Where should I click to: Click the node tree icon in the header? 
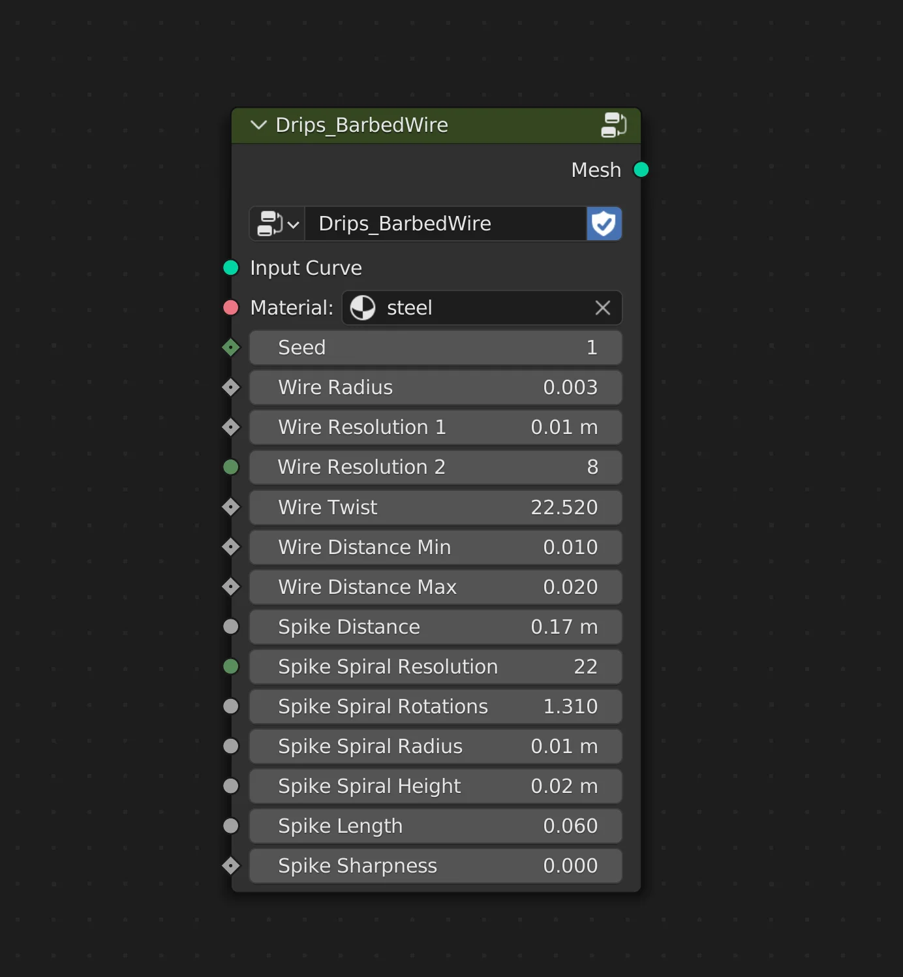613,125
